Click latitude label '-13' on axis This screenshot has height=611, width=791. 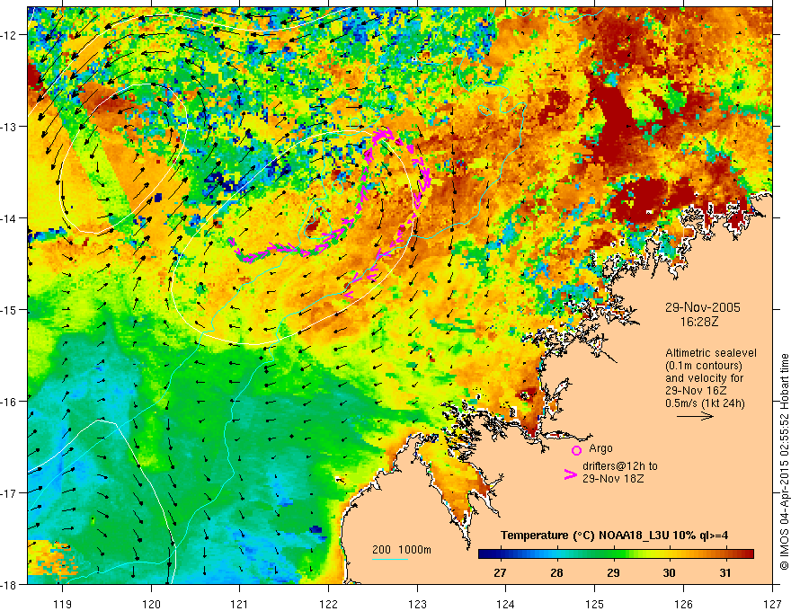(10, 127)
